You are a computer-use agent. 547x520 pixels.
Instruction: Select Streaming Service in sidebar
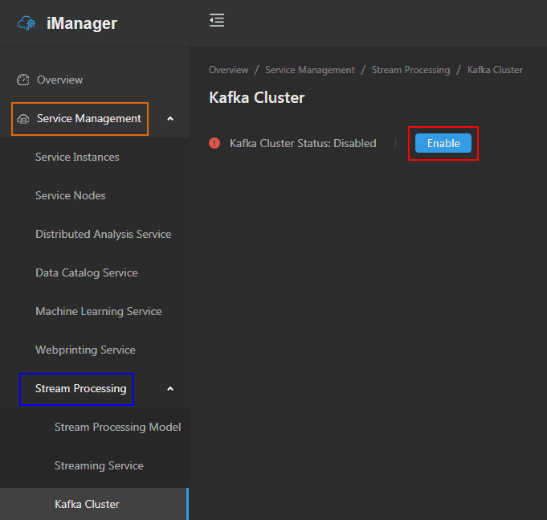coord(99,465)
